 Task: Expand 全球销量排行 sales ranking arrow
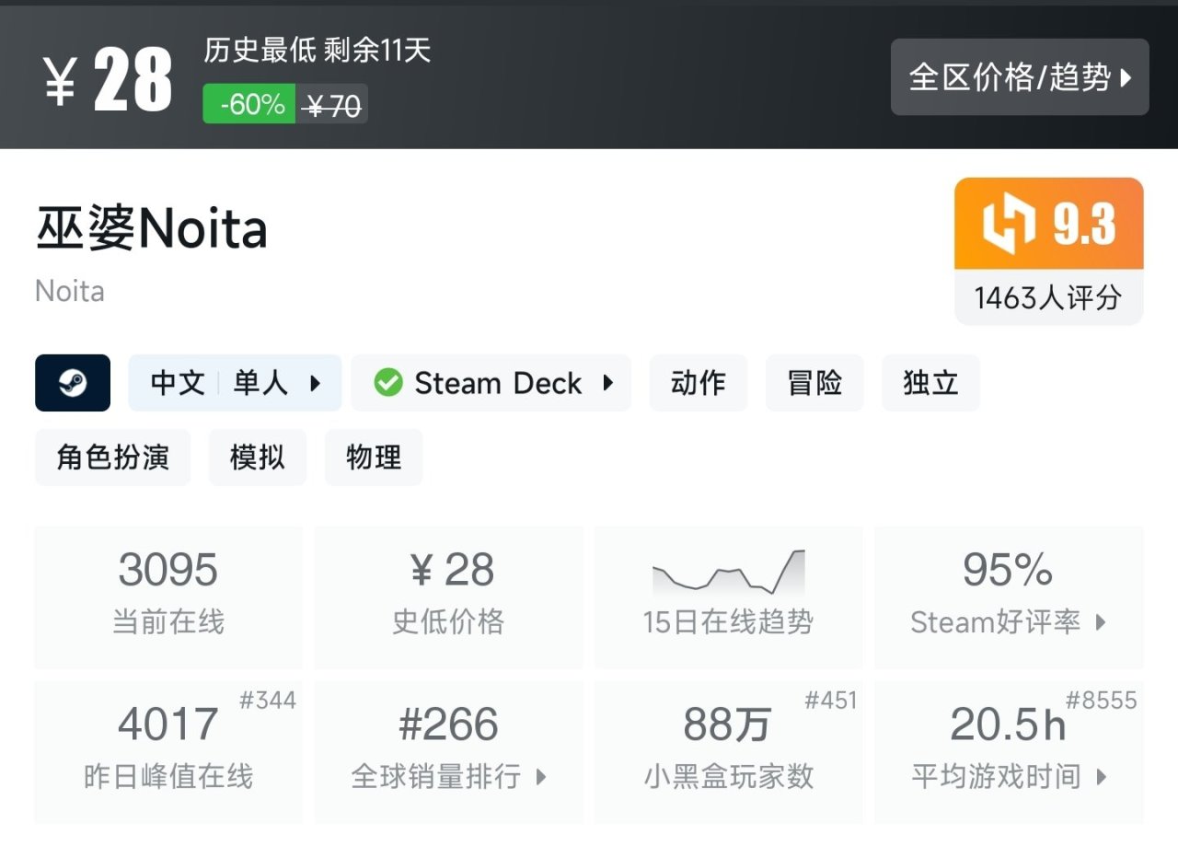coord(541,777)
